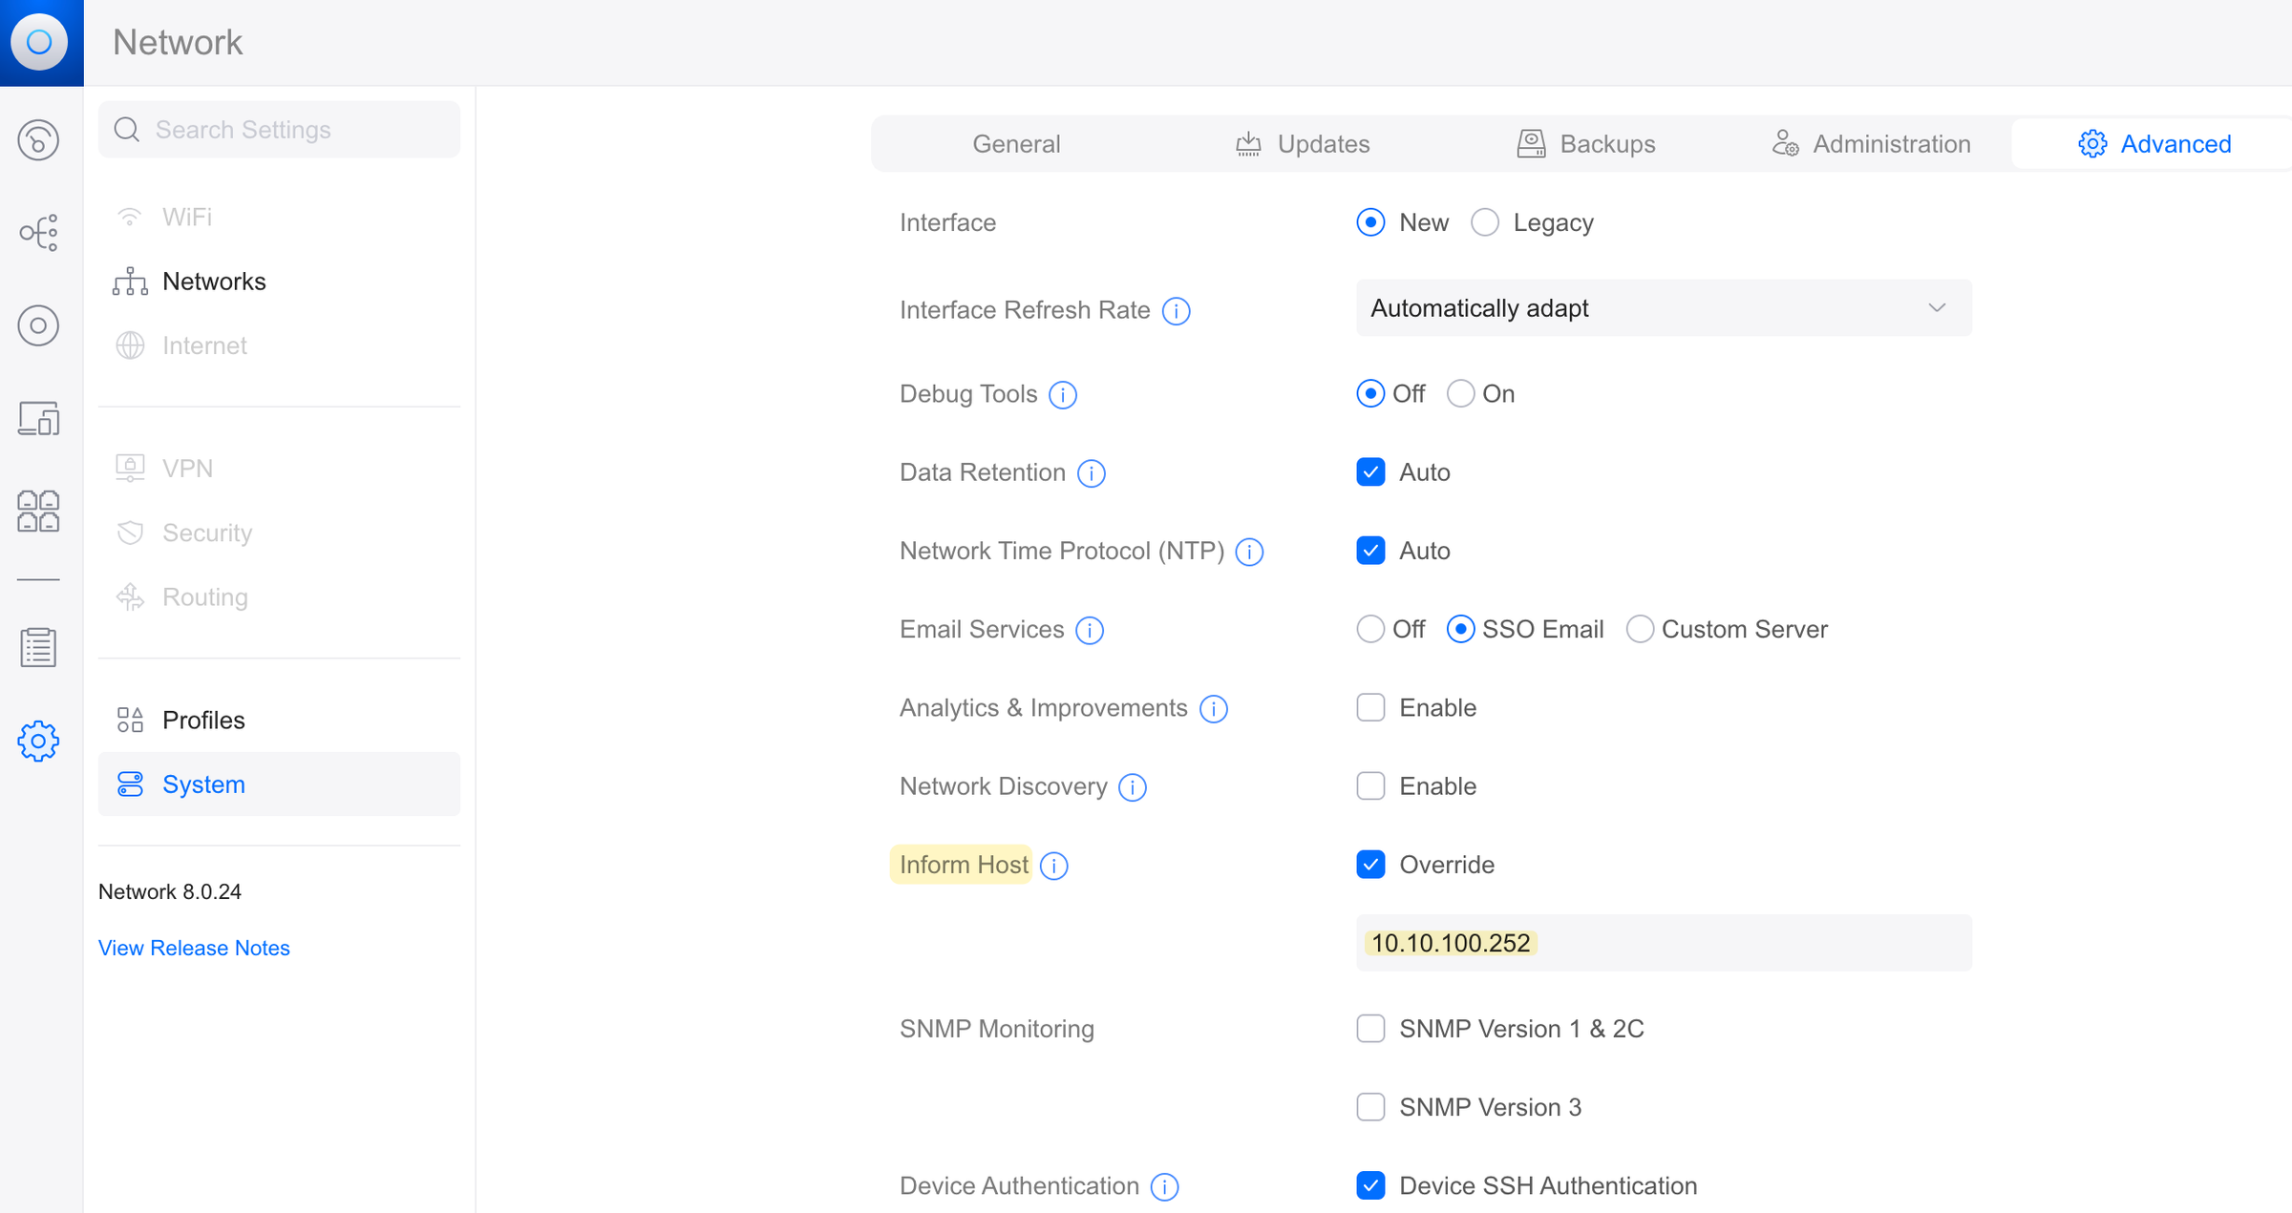
Task: Open the Dashboard from the sidebar
Action: pos(38,140)
